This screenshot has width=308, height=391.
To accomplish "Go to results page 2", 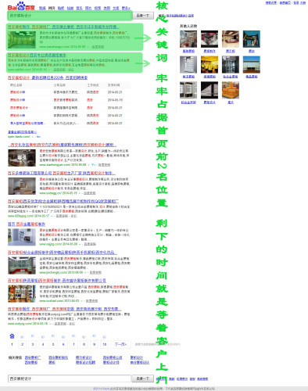I will point(23,344).
